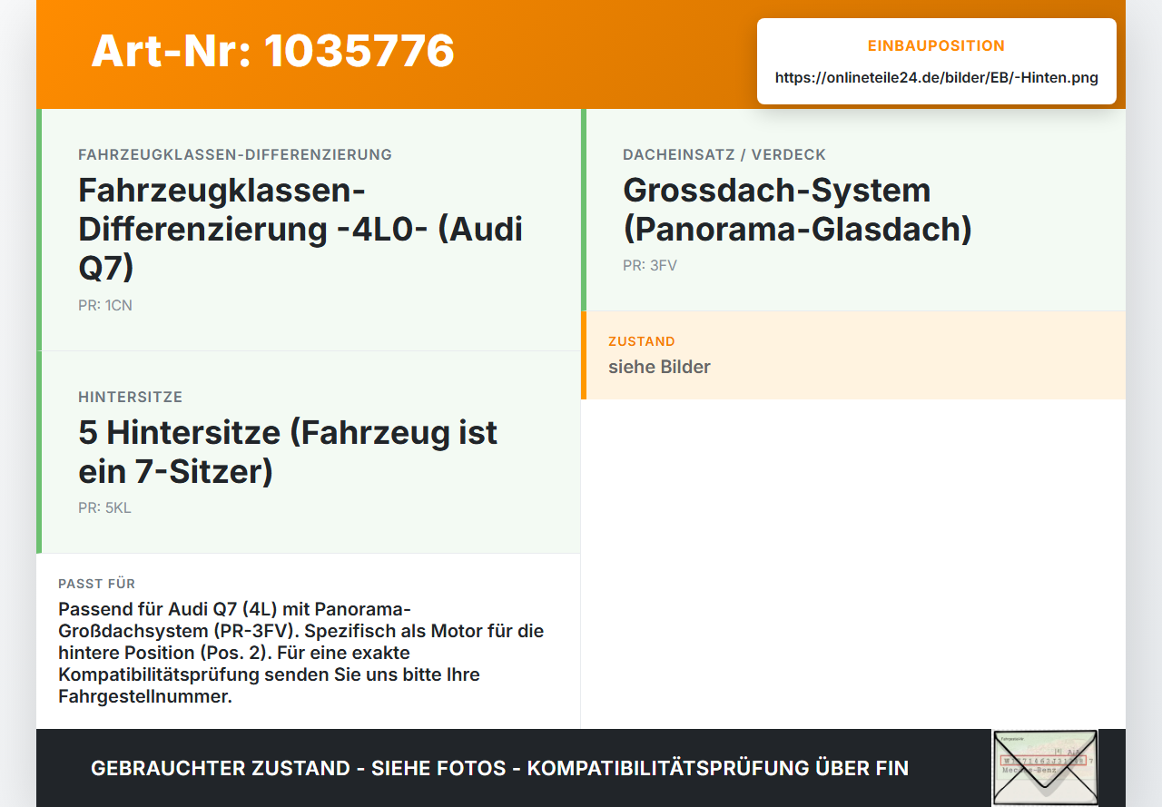The height and width of the screenshot is (807, 1162).
Task: Open the onlineteile24.de -Hinten.png link
Action: coord(937,78)
